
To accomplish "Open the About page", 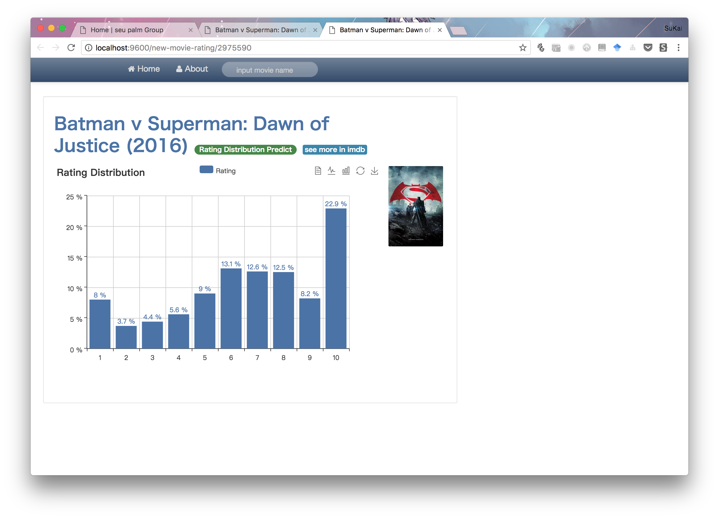I will (192, 69).
